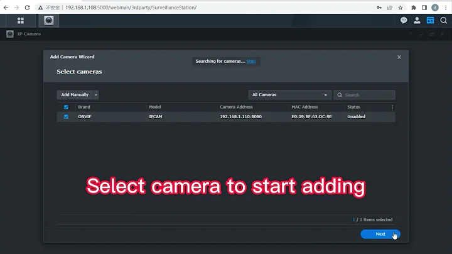The image size is (452, 254).
Task: Open the All Cameras filter dropdown
Action: (289, 95)
